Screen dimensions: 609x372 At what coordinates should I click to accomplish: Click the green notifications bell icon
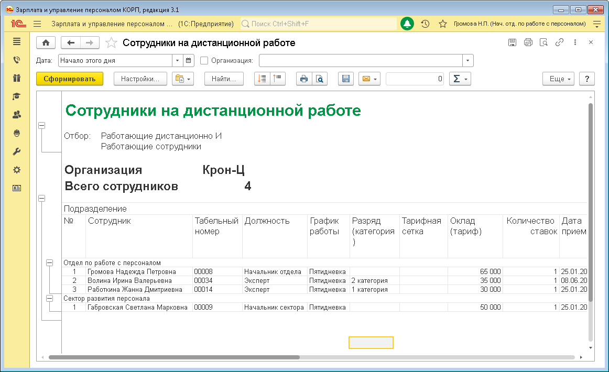click(407, 24)
